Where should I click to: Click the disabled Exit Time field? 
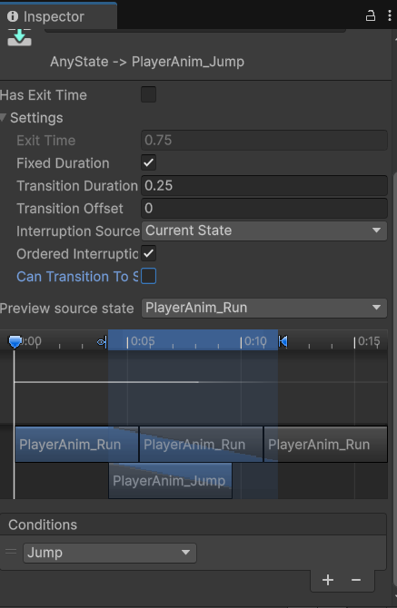264,140
